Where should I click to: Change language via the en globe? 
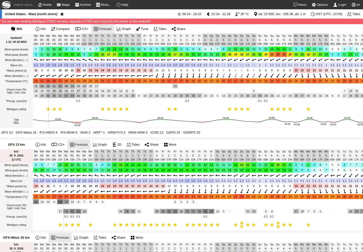point(356,5)
